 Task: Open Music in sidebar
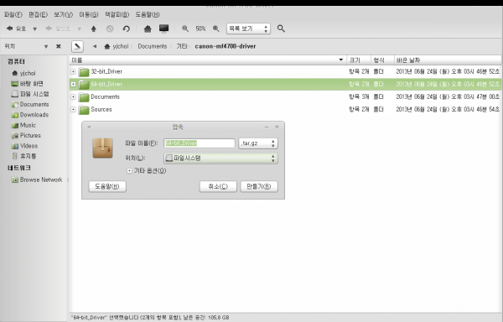point(23,125)
